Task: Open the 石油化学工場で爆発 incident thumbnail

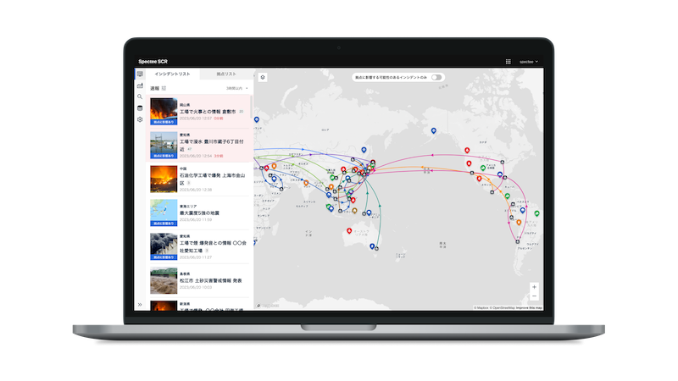Action: 163,179
